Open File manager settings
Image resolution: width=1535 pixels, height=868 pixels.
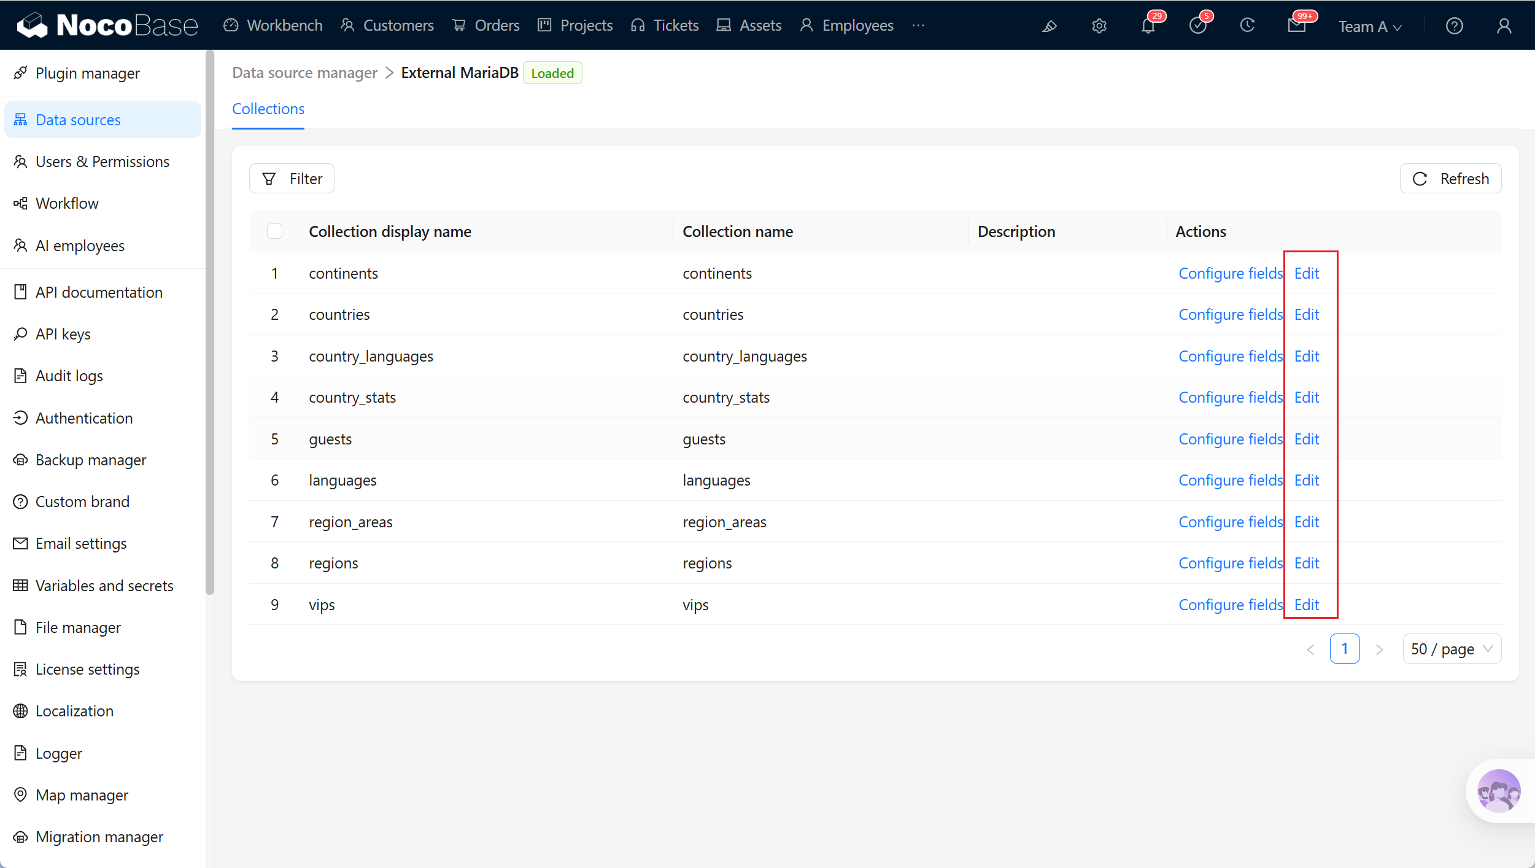pyautogui.click(x=102, y=627)
